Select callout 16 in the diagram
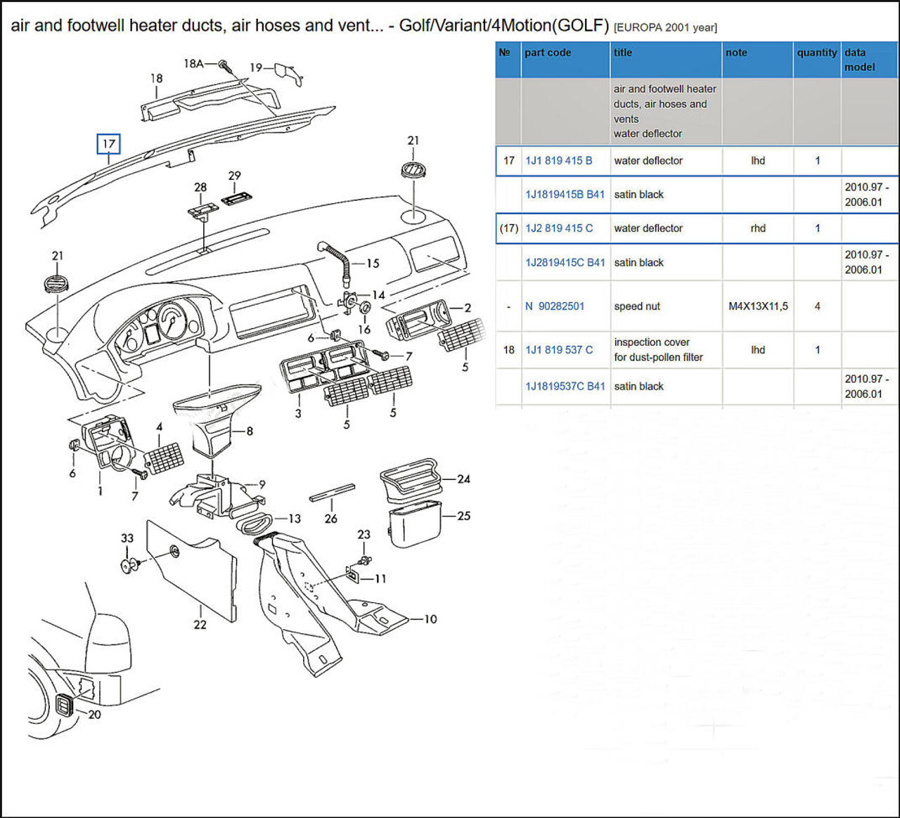Screen dimensions: 900x818 pyautogui.click(x=364, y=329)
